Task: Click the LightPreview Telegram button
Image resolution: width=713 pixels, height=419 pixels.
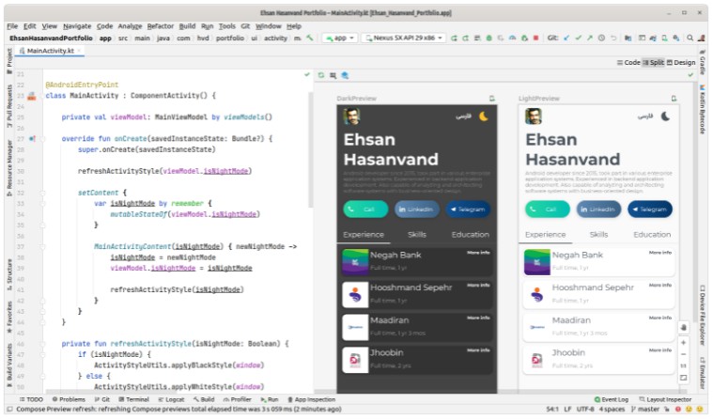Action: click(650, 209)
